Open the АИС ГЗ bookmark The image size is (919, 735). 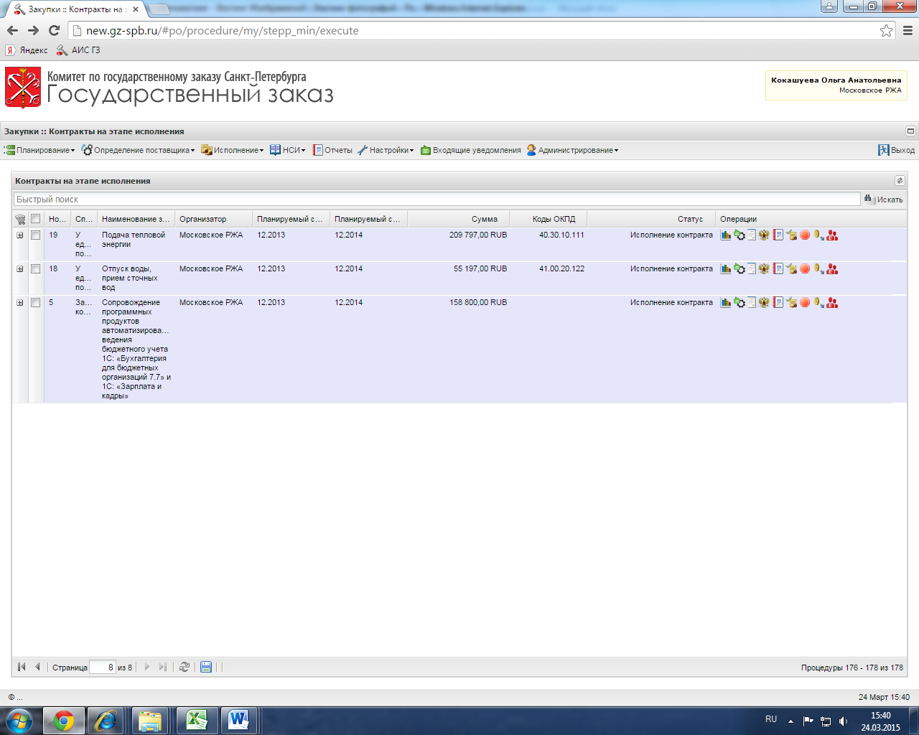click(78, 50)
